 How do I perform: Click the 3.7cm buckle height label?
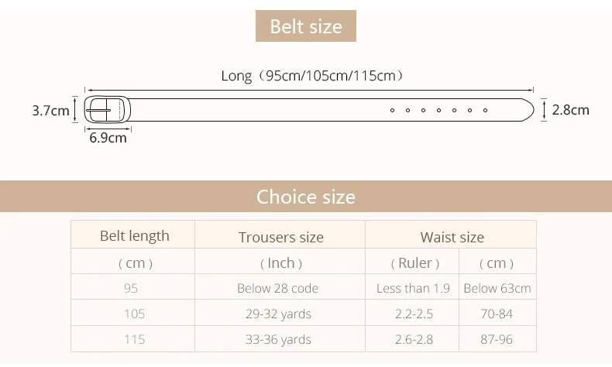(50, 110)
